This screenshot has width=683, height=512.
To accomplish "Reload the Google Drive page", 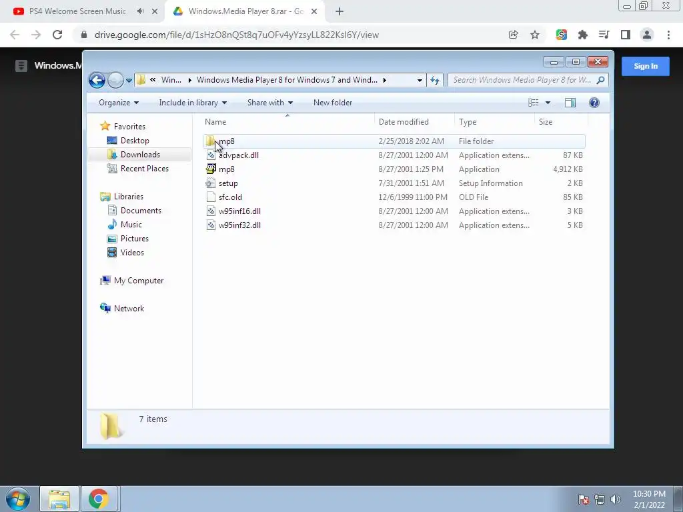I will (57, 35).
